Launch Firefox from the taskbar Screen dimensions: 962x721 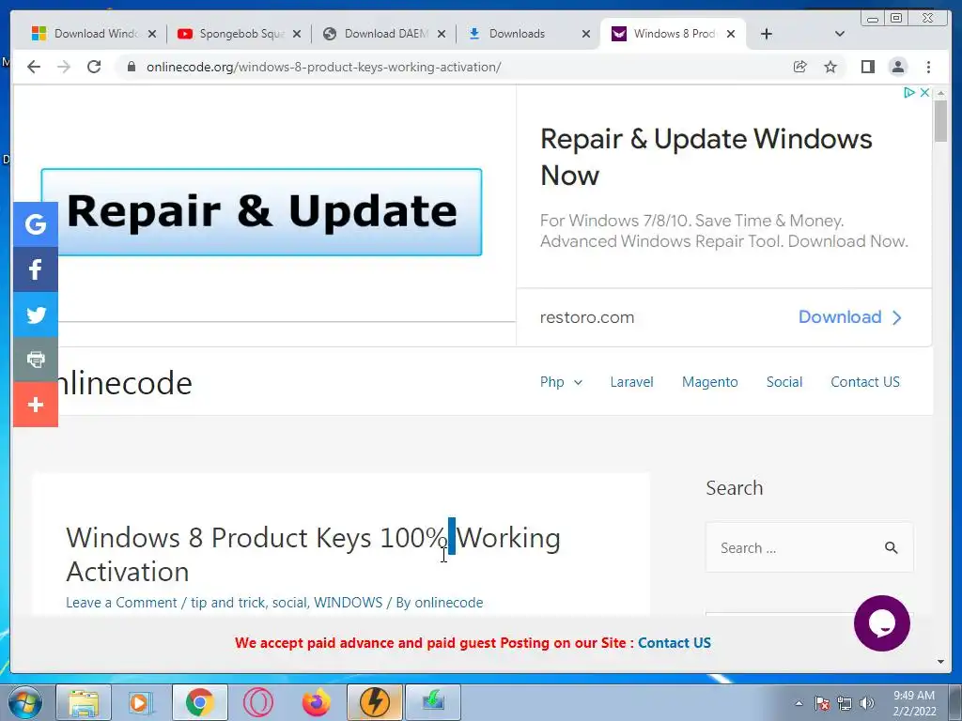click(x=316, y=702)
